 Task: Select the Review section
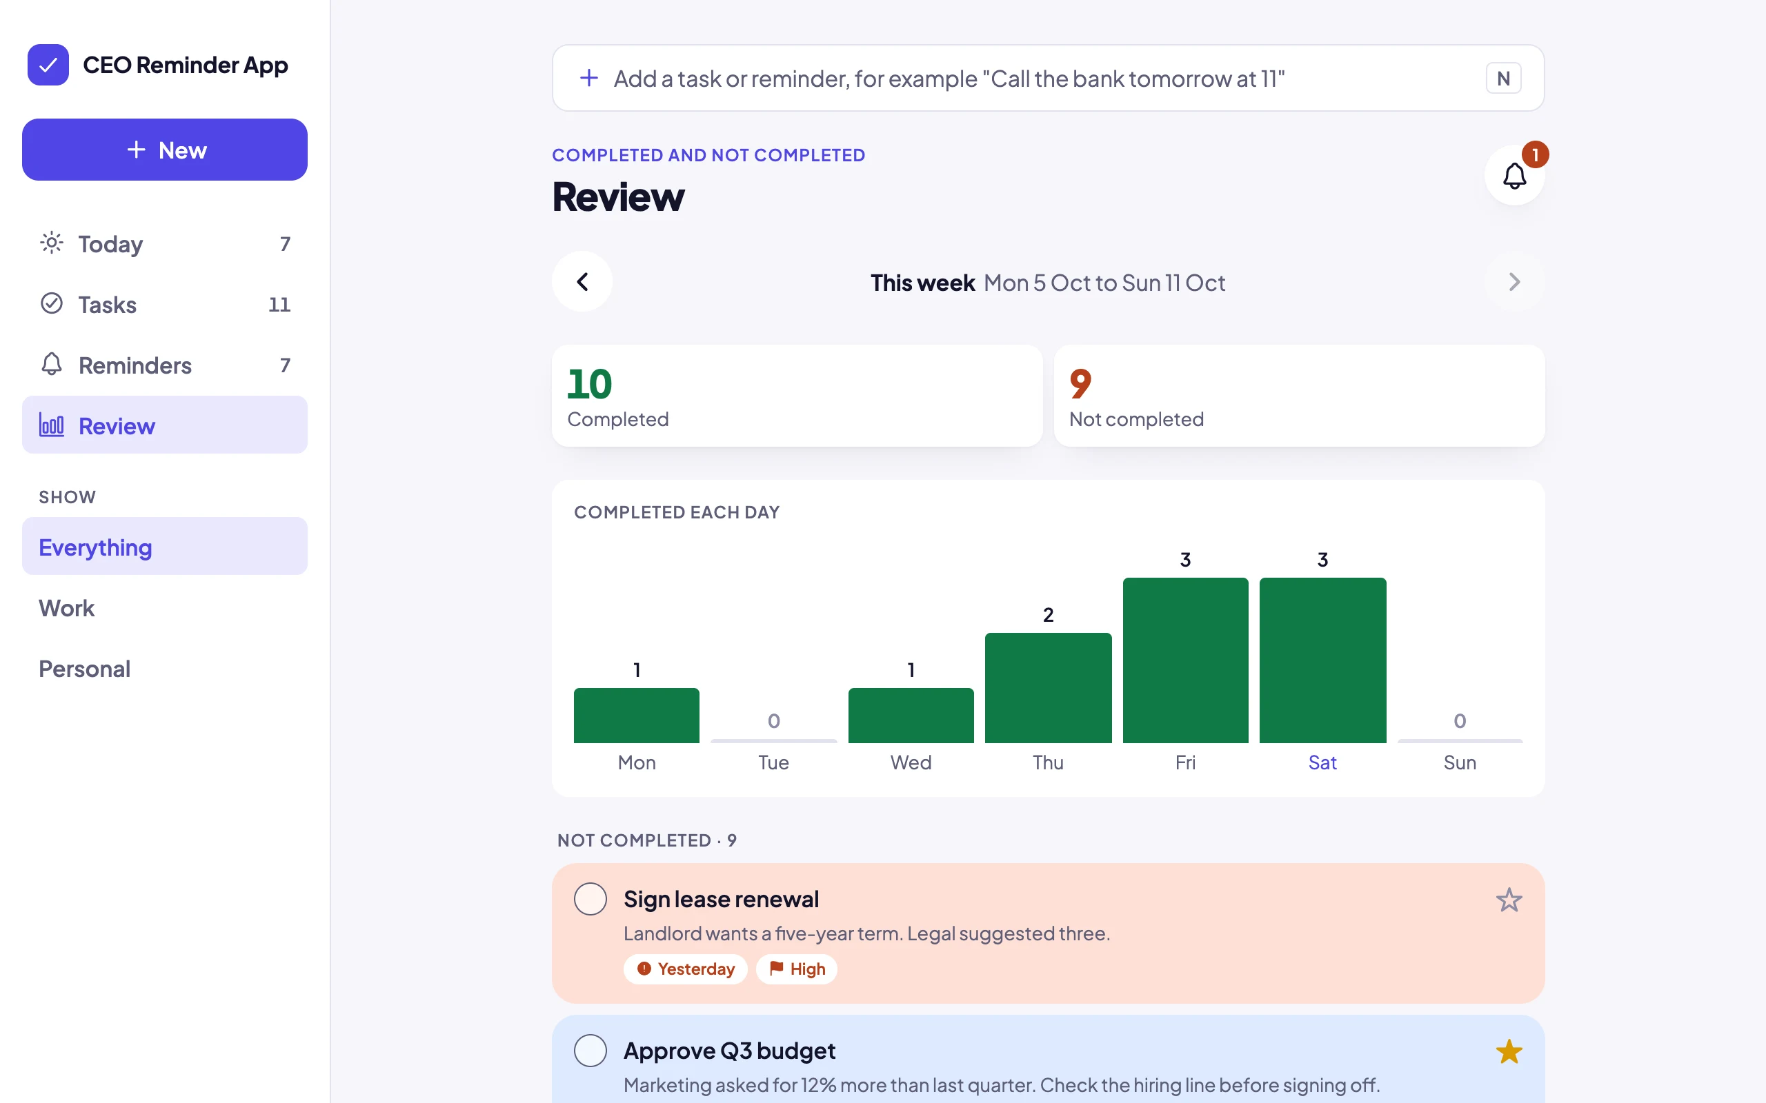click(x=165, y=425)
